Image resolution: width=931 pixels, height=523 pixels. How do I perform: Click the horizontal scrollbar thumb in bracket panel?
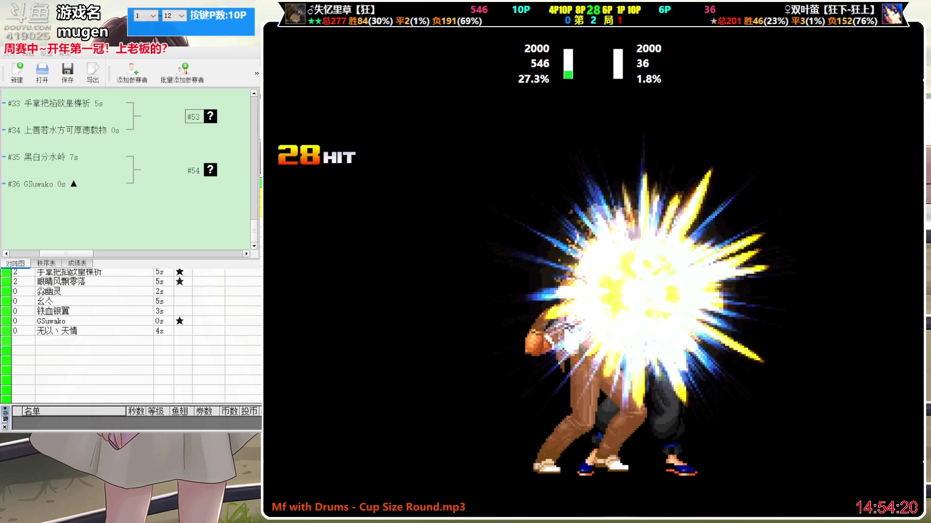pyautogui.click(x=66, y=253)
